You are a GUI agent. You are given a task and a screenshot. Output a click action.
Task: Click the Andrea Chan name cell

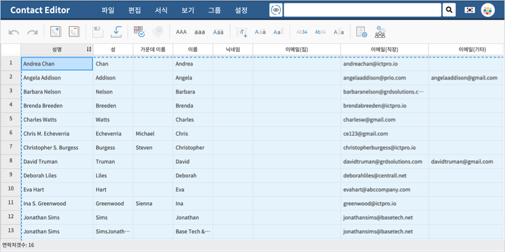(x=57, y=64)
